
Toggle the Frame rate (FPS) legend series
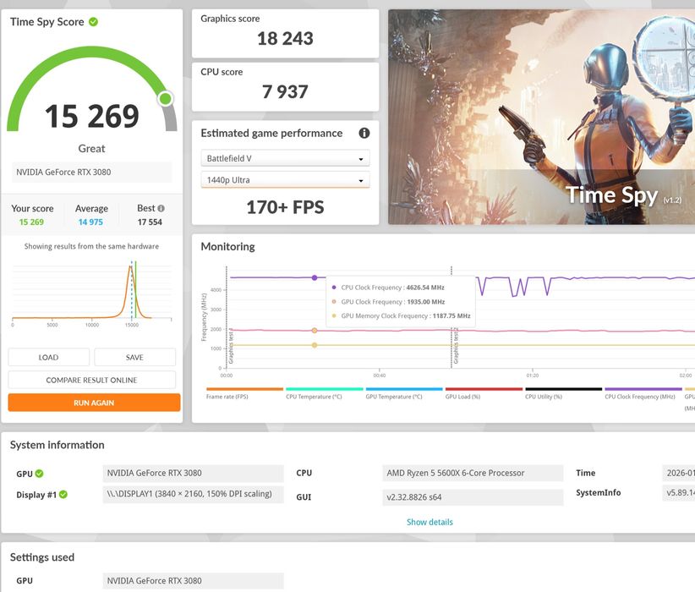244,393
